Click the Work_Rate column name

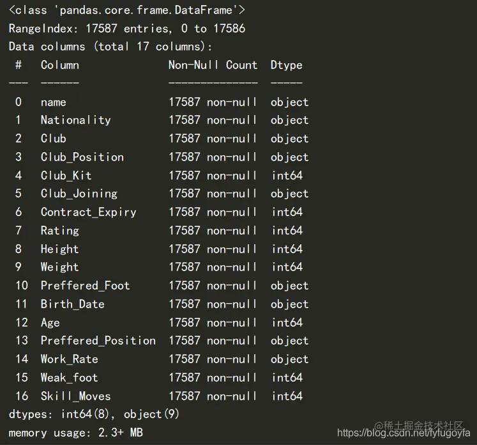tap(70, 359)
